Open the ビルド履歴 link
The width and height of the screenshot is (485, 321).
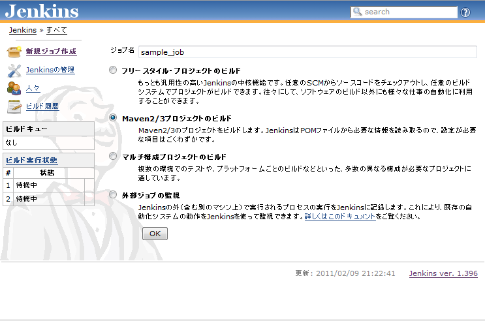pos(42,106)
